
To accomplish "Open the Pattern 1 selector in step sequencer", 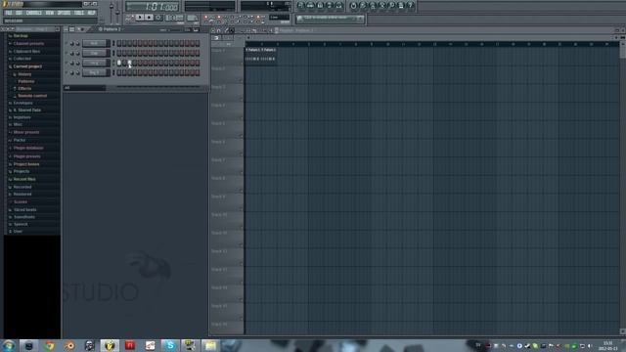I will [110, 29].
